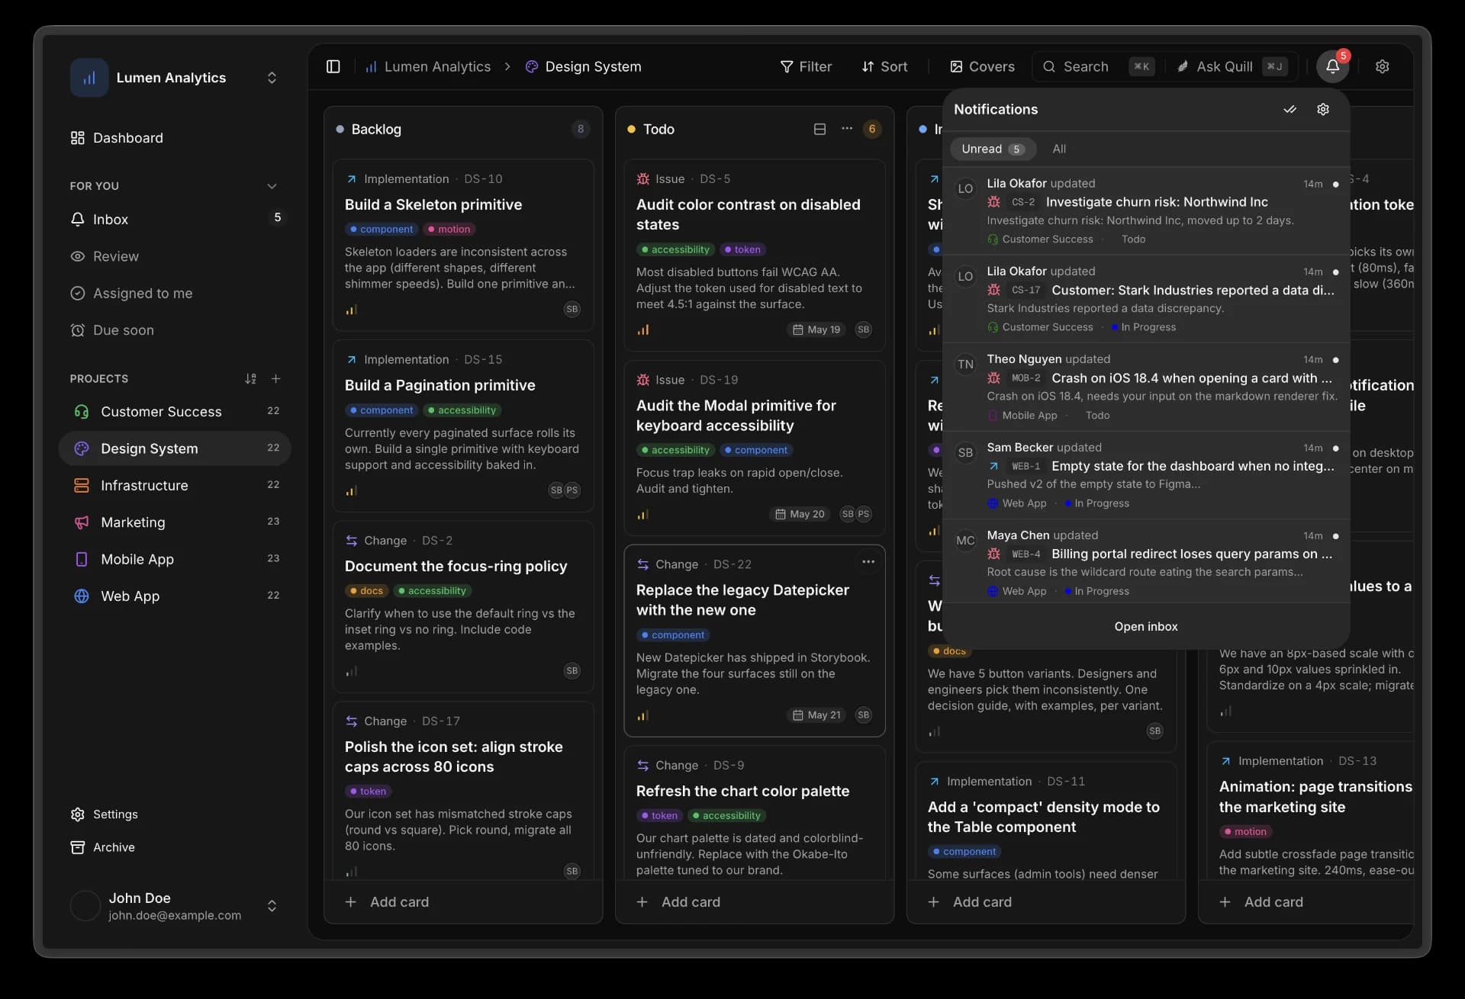Select Due soon view
This screenshot has width=1465, height=999.
(175, 330)
